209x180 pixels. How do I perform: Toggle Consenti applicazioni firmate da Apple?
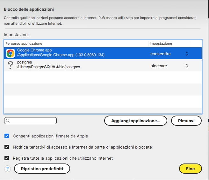(7, 136)
